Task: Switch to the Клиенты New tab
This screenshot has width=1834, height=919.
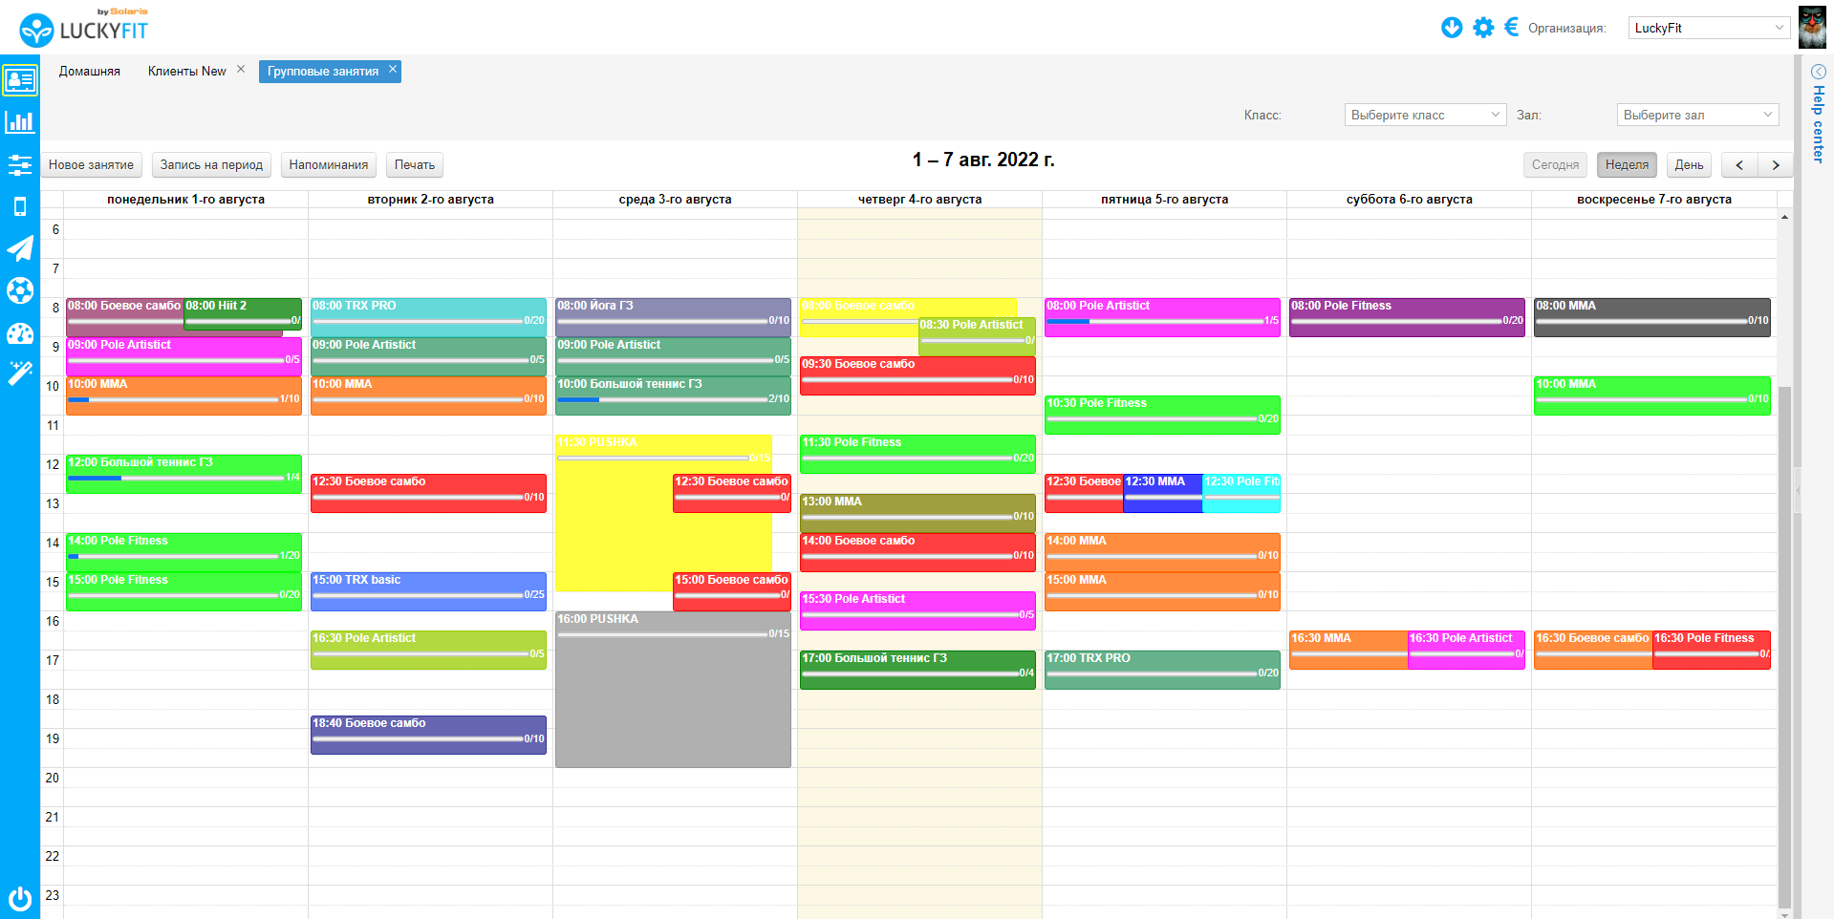Action: pyautogui.click(x=187, y=71)
